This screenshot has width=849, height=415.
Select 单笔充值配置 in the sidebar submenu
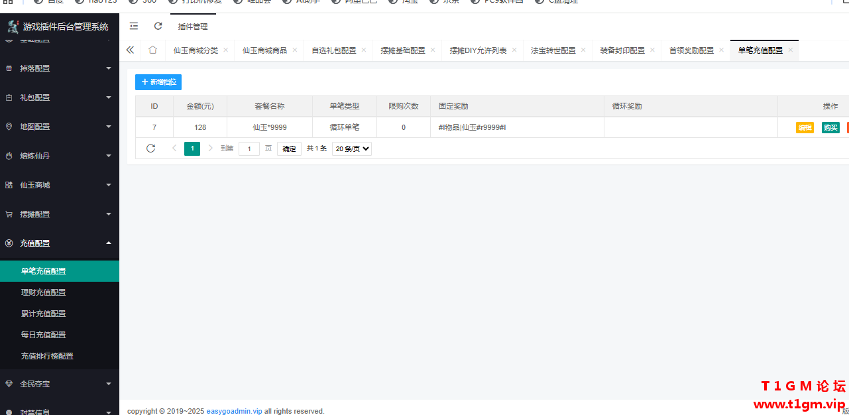(60, 271)
